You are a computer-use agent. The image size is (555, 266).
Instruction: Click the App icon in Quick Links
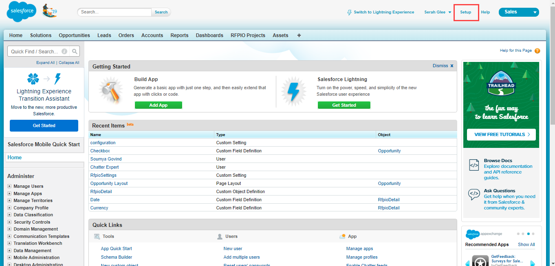click(x=342, y=236)
